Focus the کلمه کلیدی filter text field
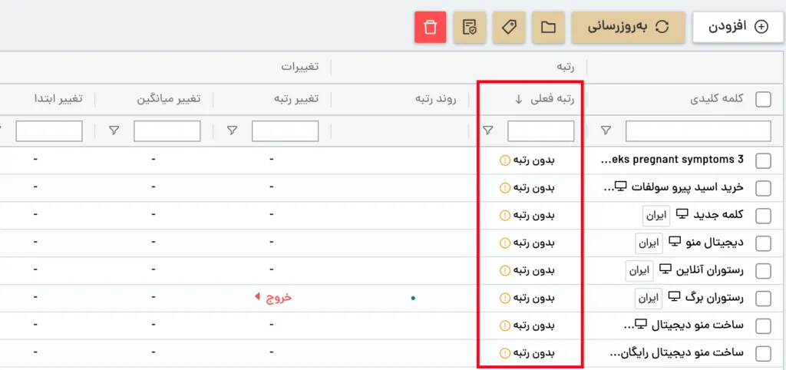This screenshot has height=370, width=786. [x=698, y=130]
